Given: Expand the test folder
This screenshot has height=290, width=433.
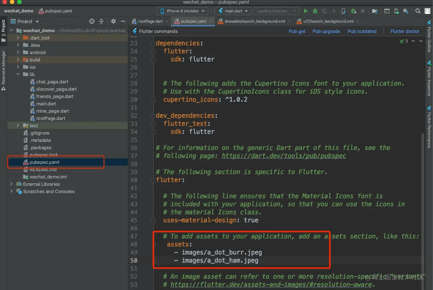Looking at the screenshot, I should 18,125.
